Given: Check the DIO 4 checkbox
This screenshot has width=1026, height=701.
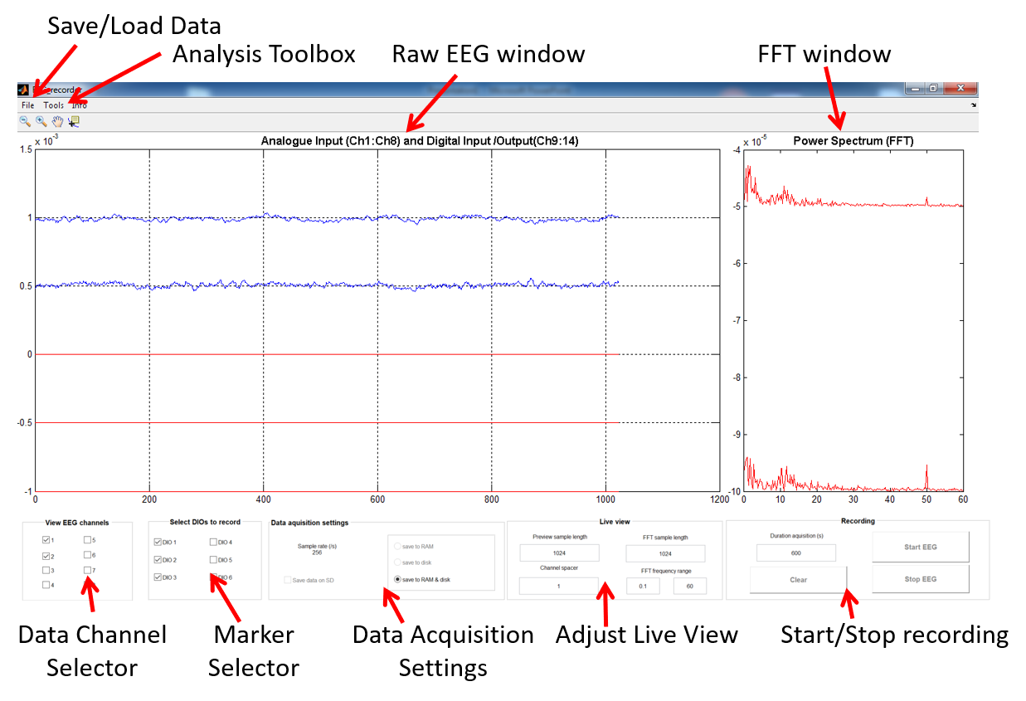Looking at the screenshot, I should 214,543.
